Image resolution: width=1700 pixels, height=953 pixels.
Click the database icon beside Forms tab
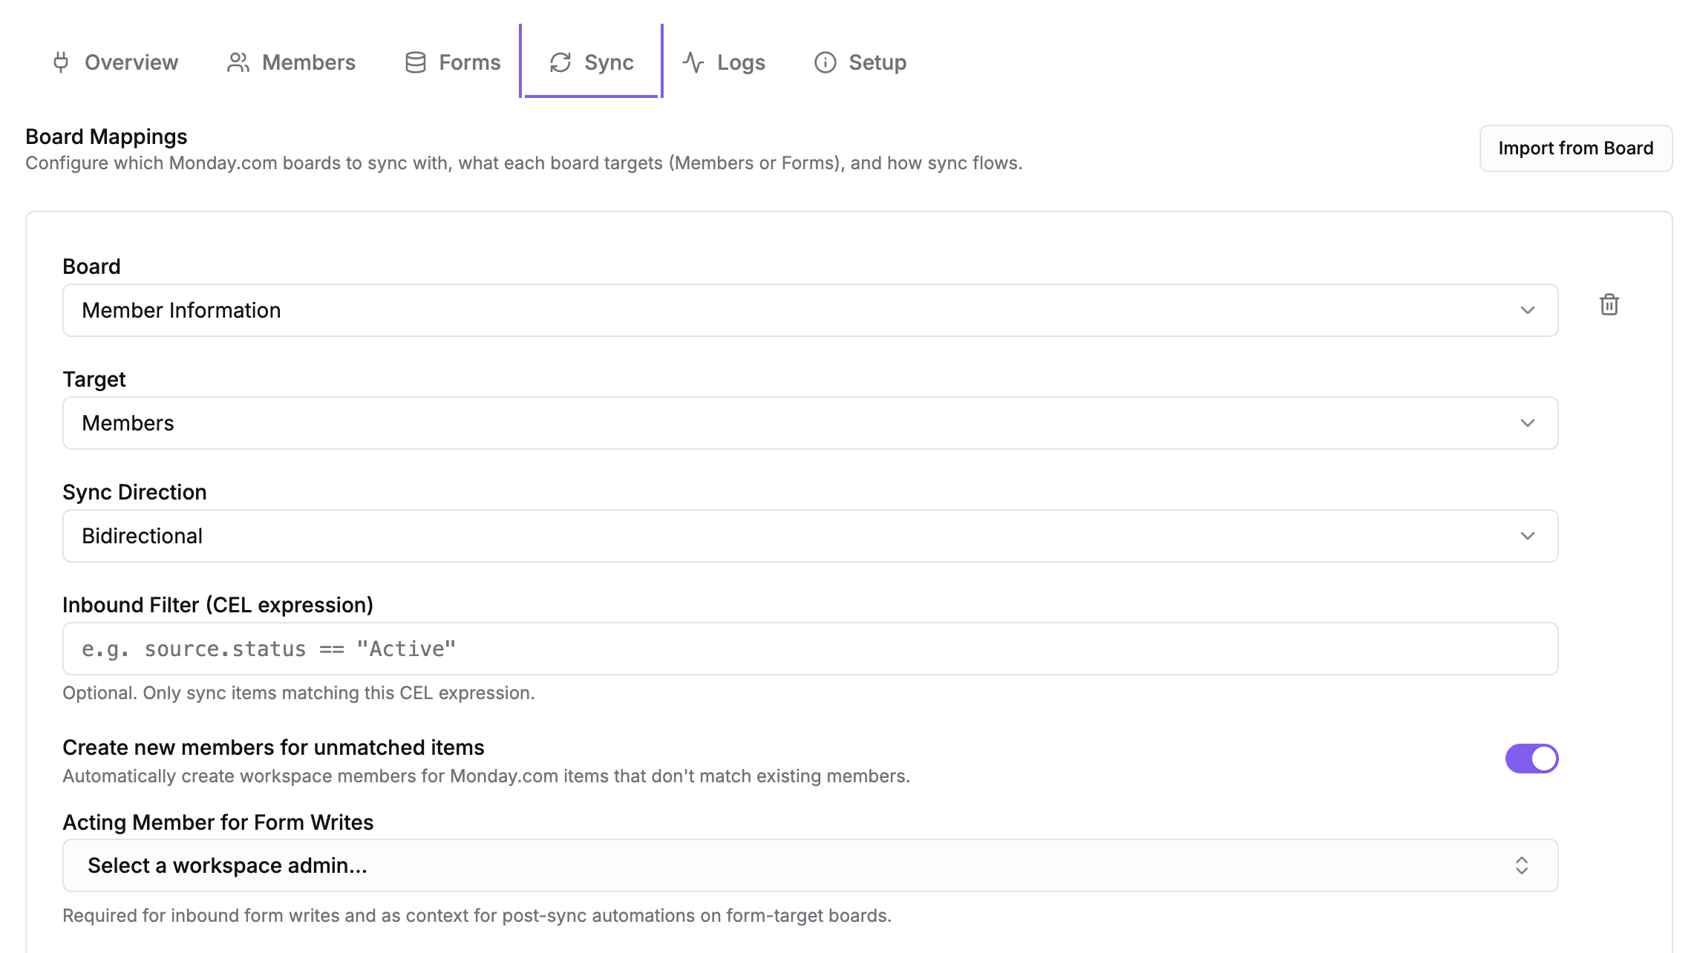[416, 62]
